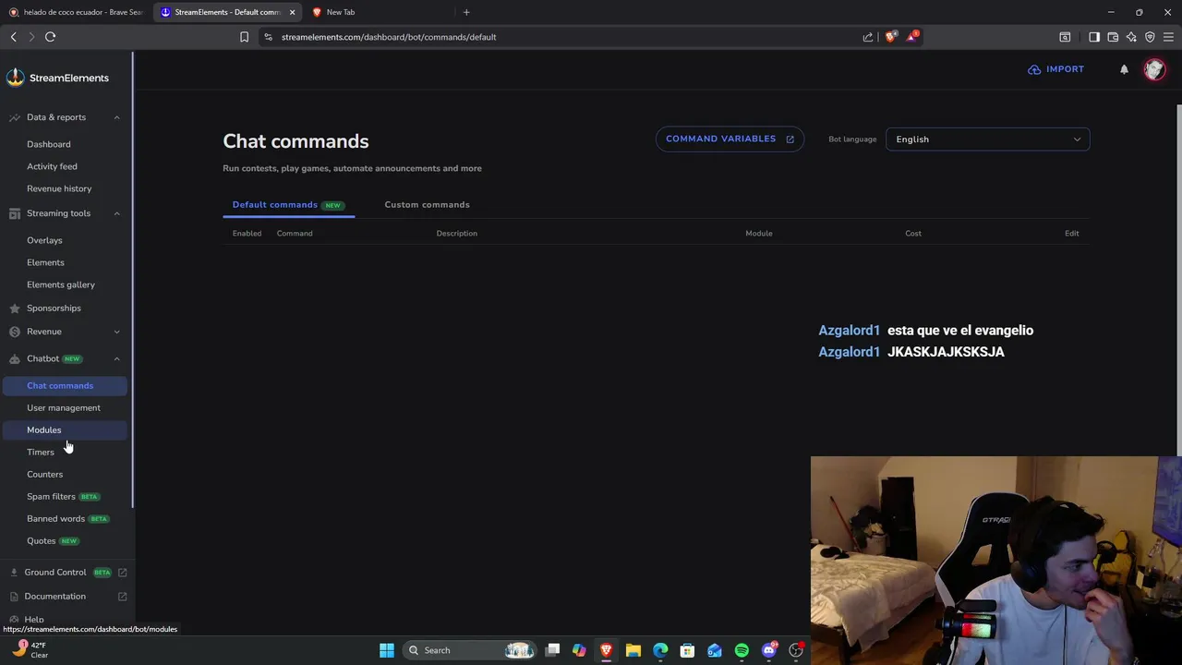1182x665 pixels.
Task: Open Counters page
Action: coord(44,474)
